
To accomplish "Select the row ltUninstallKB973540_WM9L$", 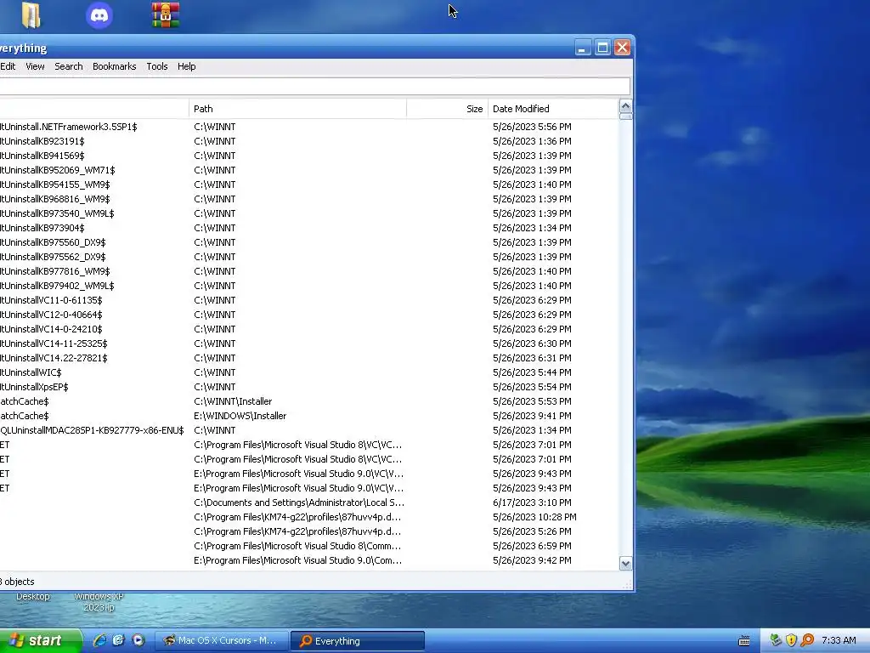I will pos(309,213).
